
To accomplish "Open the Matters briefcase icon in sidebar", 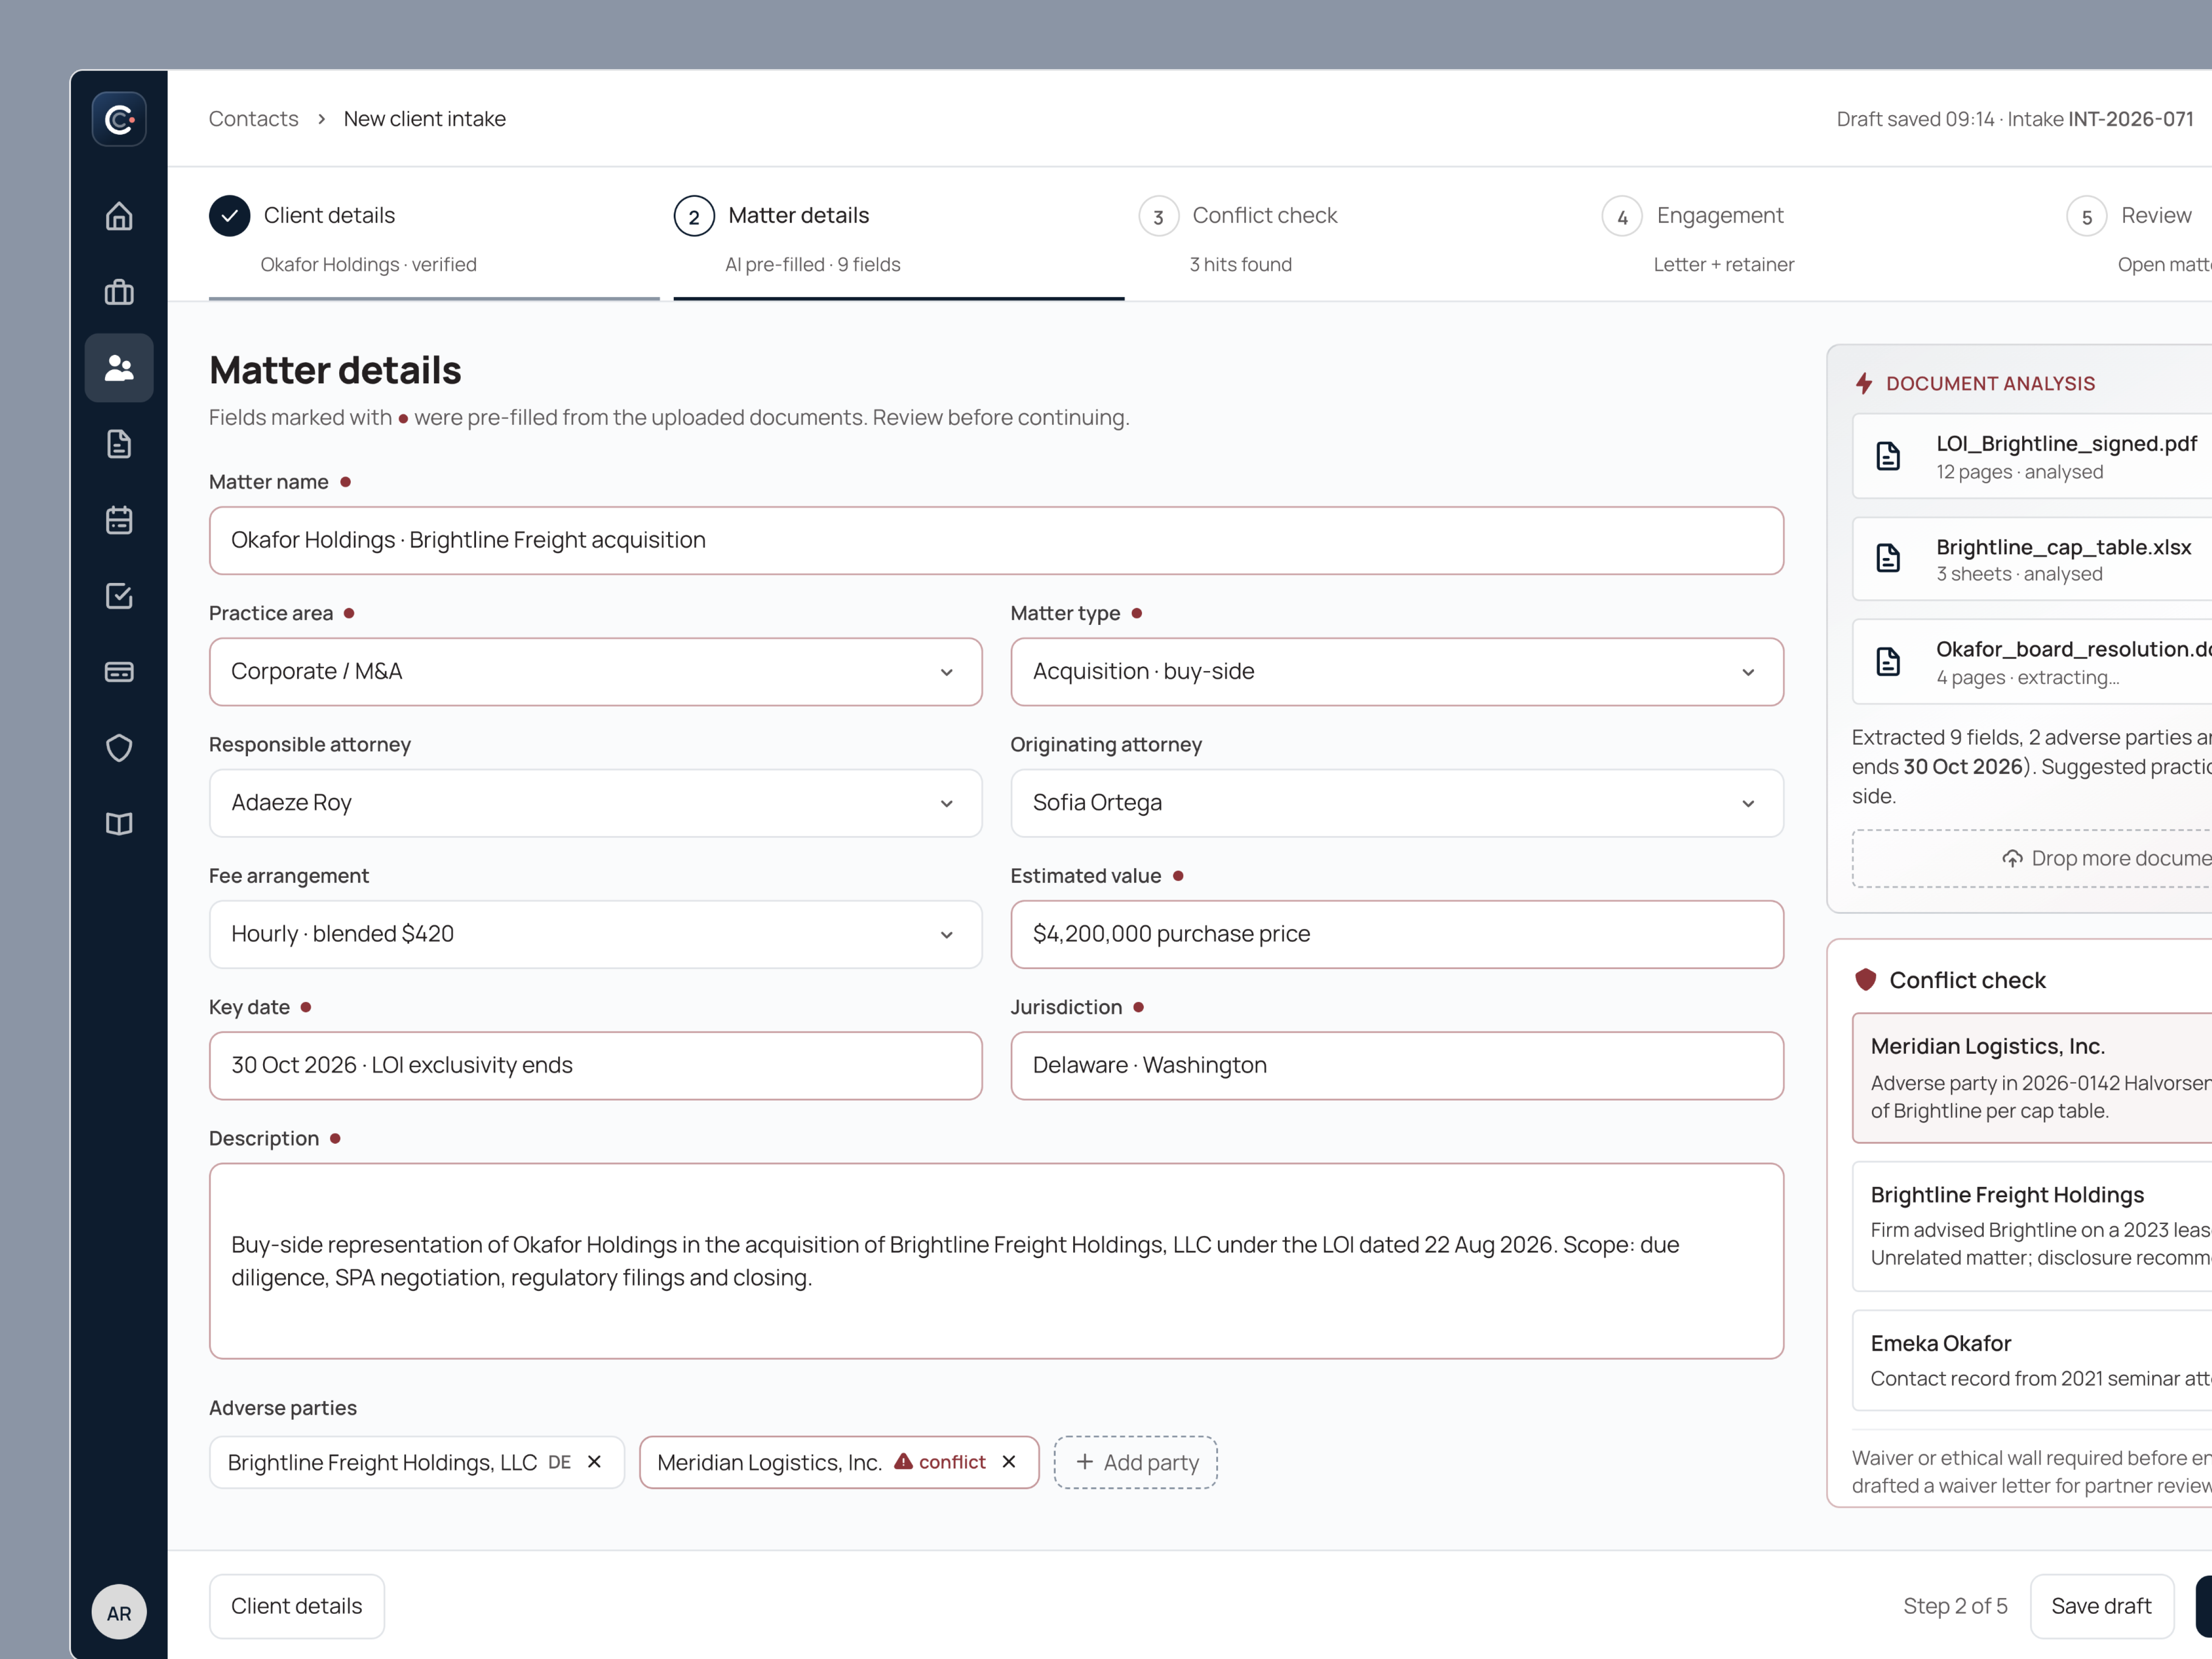I will pyautogui.click(x=119, y=292).
